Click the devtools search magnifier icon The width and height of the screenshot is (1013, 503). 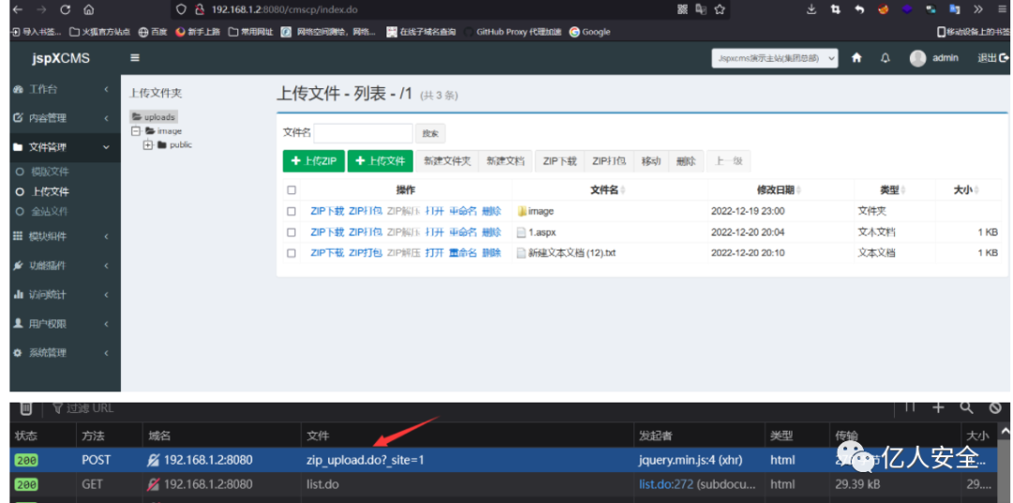[x=966, y=407]
